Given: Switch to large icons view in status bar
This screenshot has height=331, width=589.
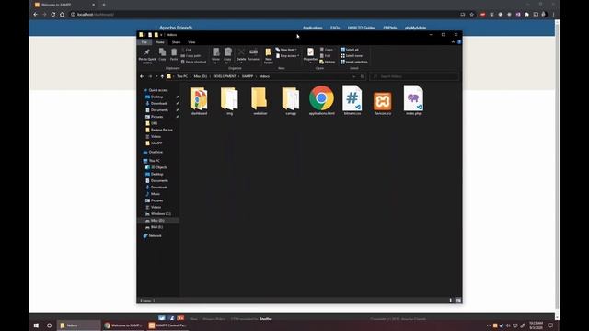Looking at the screenshot, I should (x=458, y=301).
